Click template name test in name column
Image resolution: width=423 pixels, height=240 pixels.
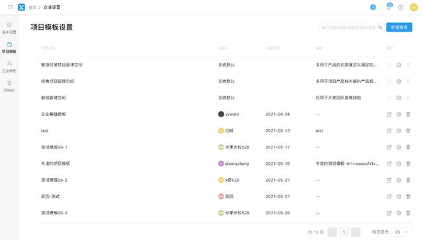coord(45,131)
